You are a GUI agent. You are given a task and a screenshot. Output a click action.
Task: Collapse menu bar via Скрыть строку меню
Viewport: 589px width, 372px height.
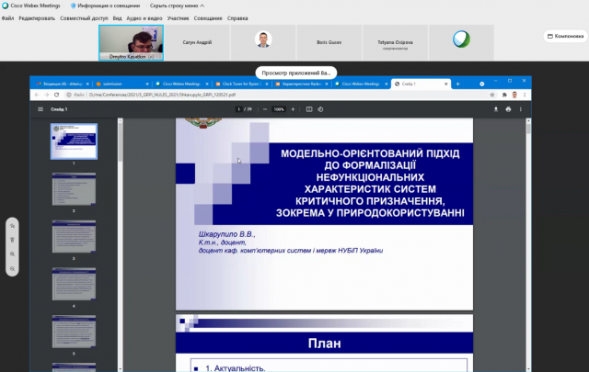(x=177, y=6)
